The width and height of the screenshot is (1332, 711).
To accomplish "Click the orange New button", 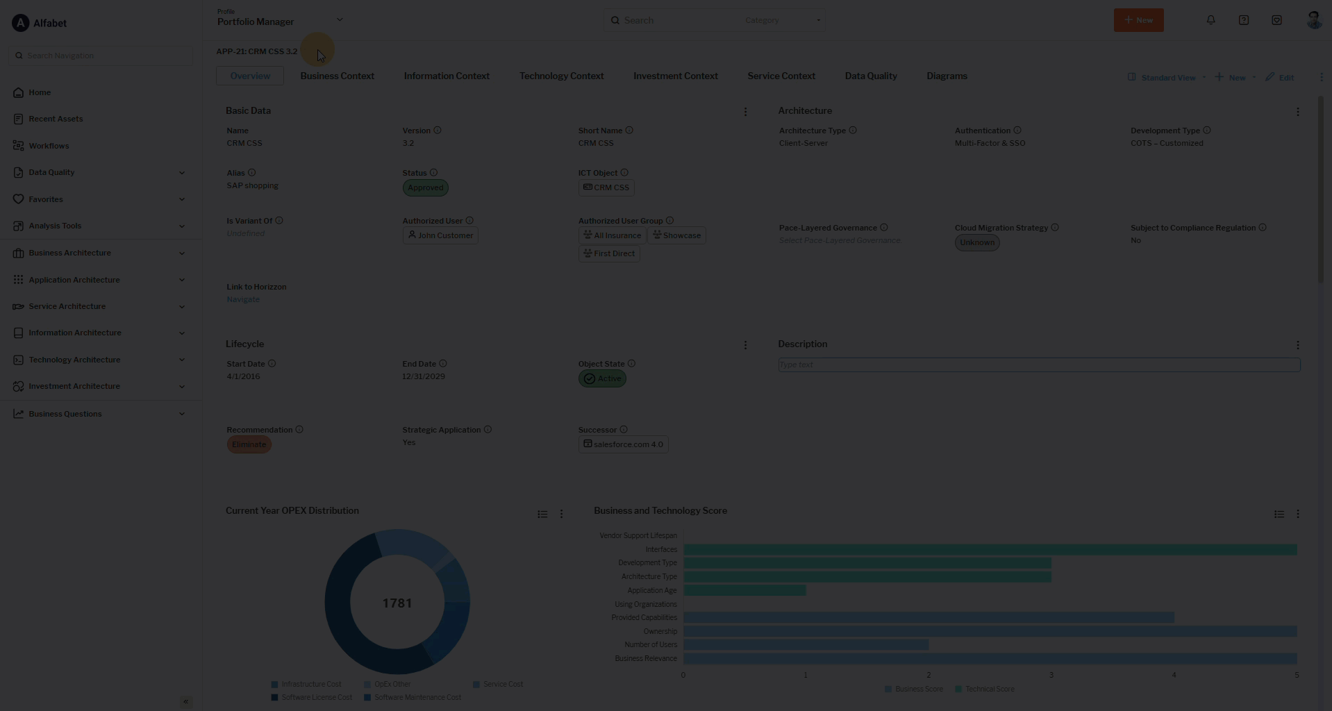I will pyautogui.click(x=1138, y=20).
